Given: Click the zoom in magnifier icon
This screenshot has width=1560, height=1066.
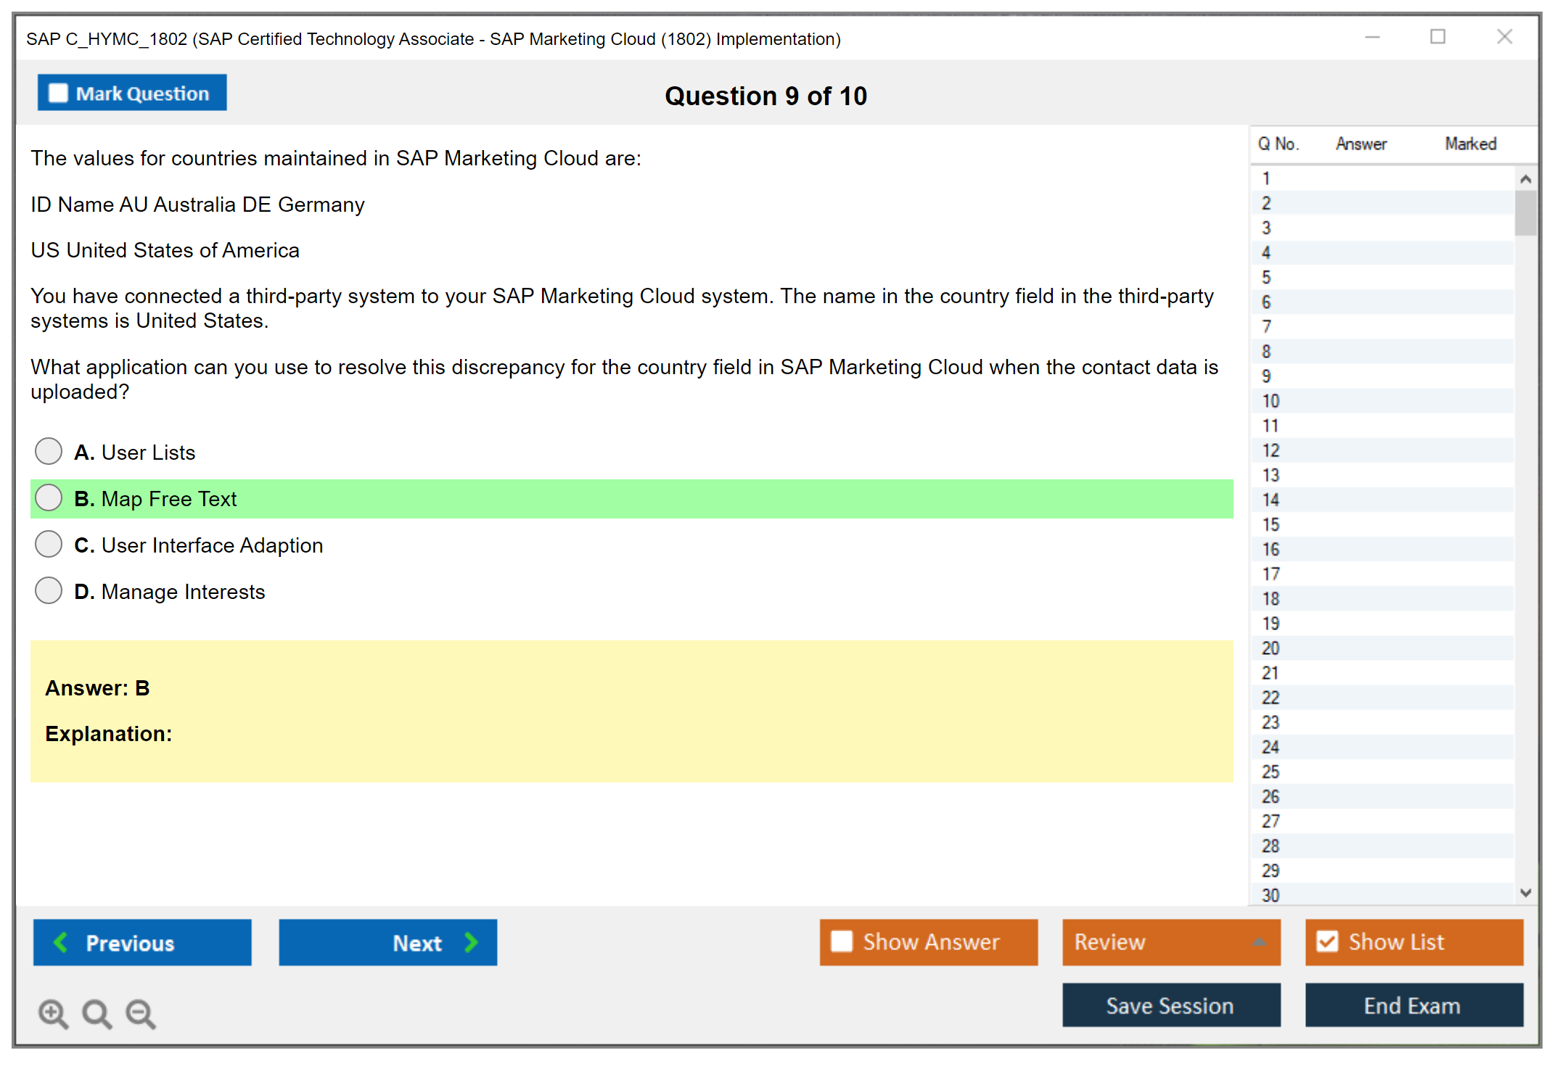Looking at the screenshot, I should point(53,1013).
